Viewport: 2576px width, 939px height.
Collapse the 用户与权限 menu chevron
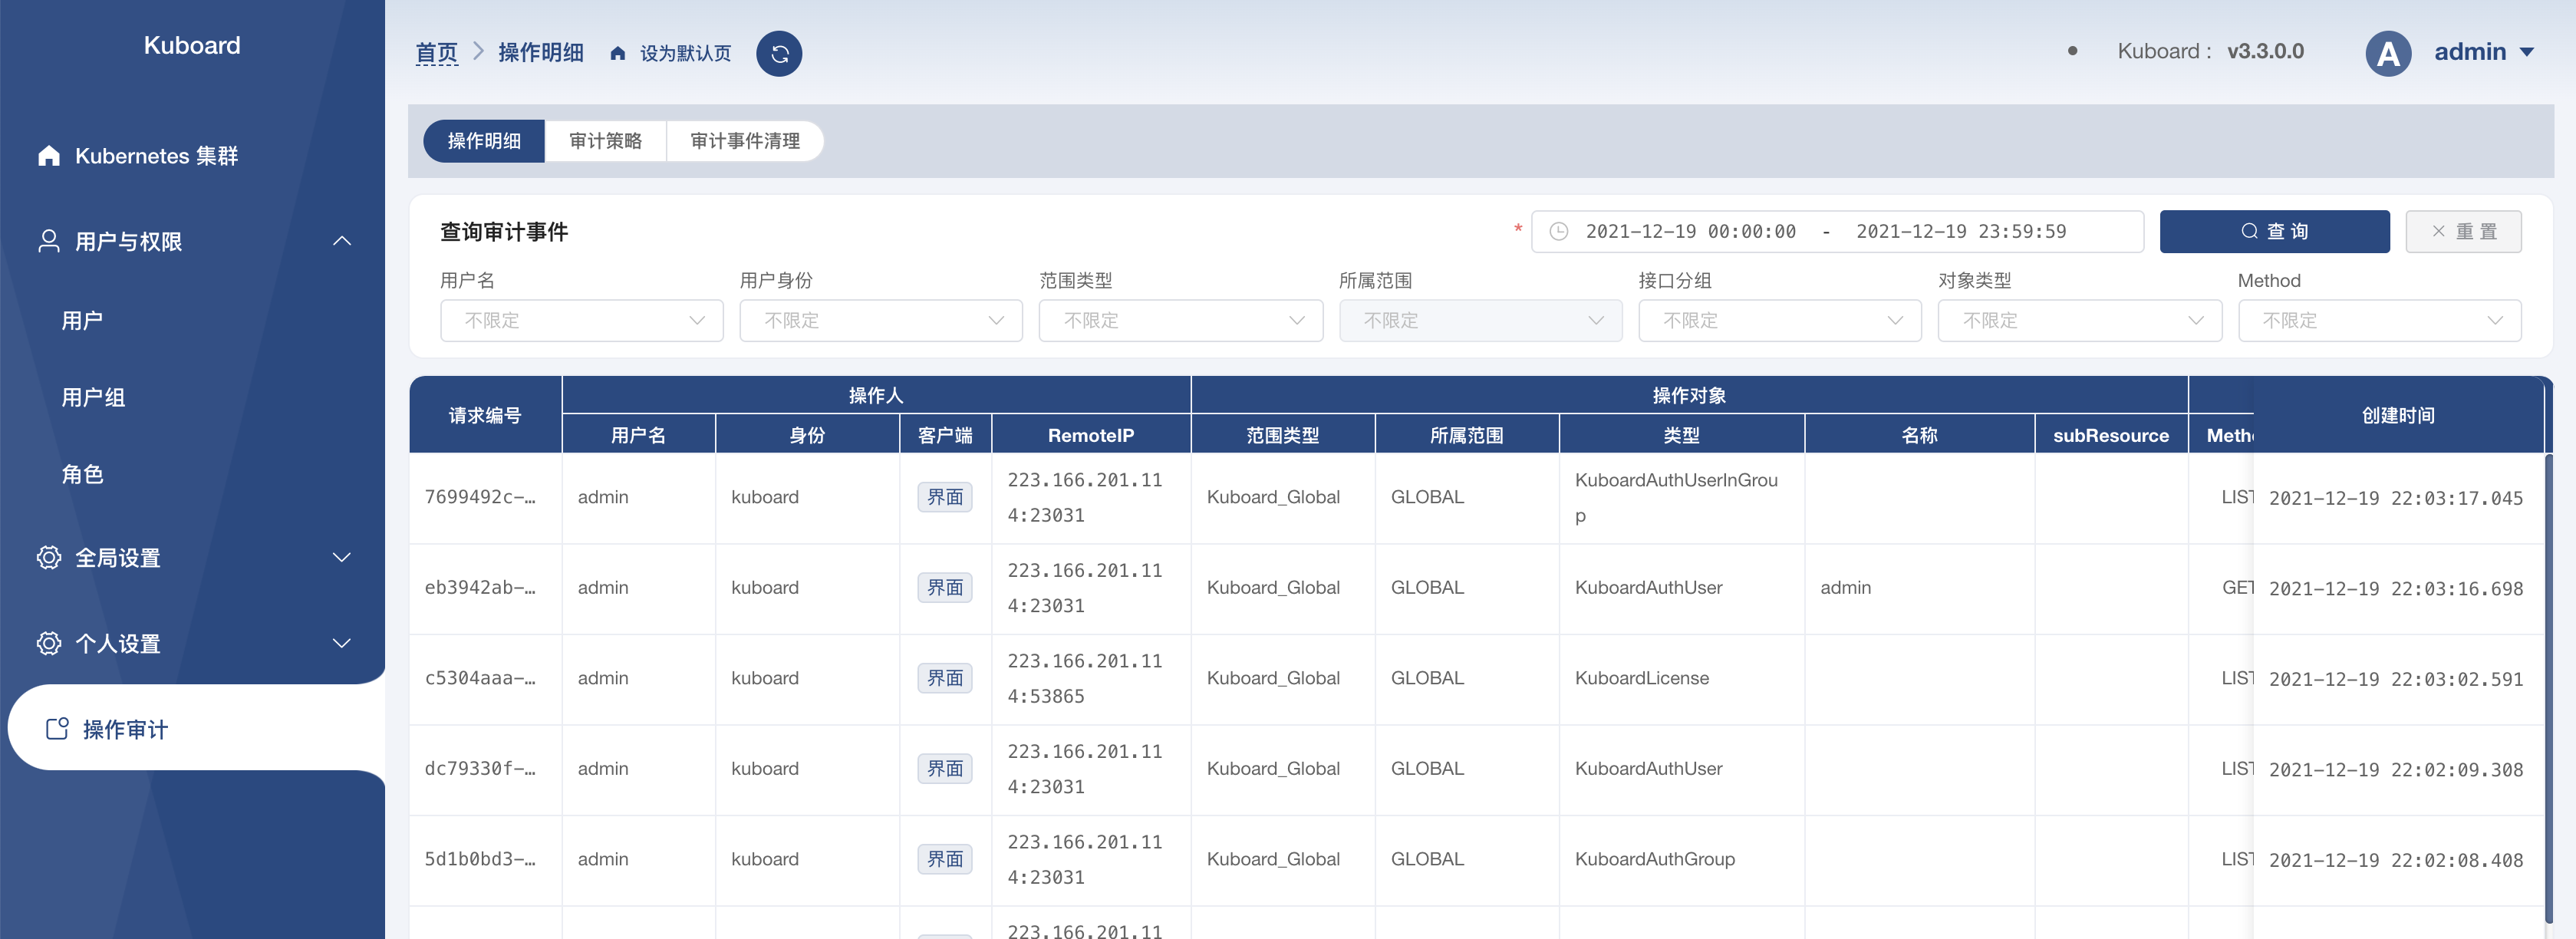tap(342, 241)
